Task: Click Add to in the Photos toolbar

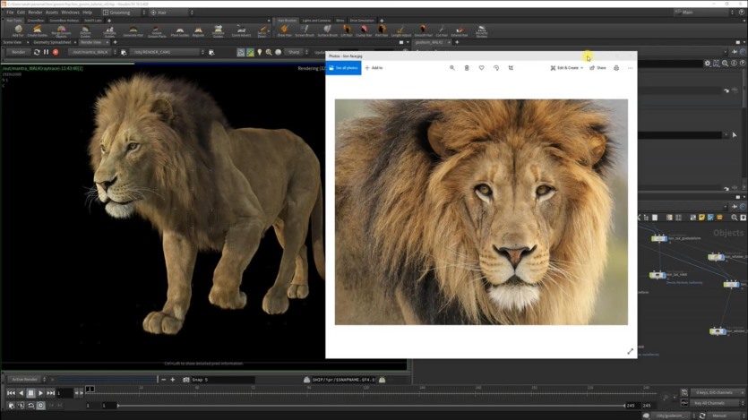Action: click(x=374, y=68)
